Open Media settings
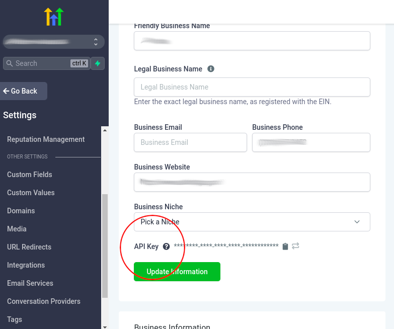This screenshot has height=329, width=394. click(17, 229)
